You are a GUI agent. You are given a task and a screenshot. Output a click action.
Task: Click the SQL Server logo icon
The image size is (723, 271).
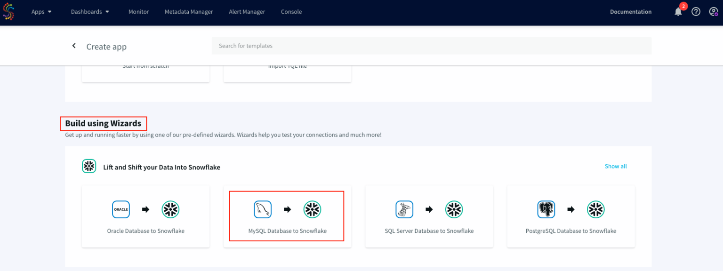404,209
